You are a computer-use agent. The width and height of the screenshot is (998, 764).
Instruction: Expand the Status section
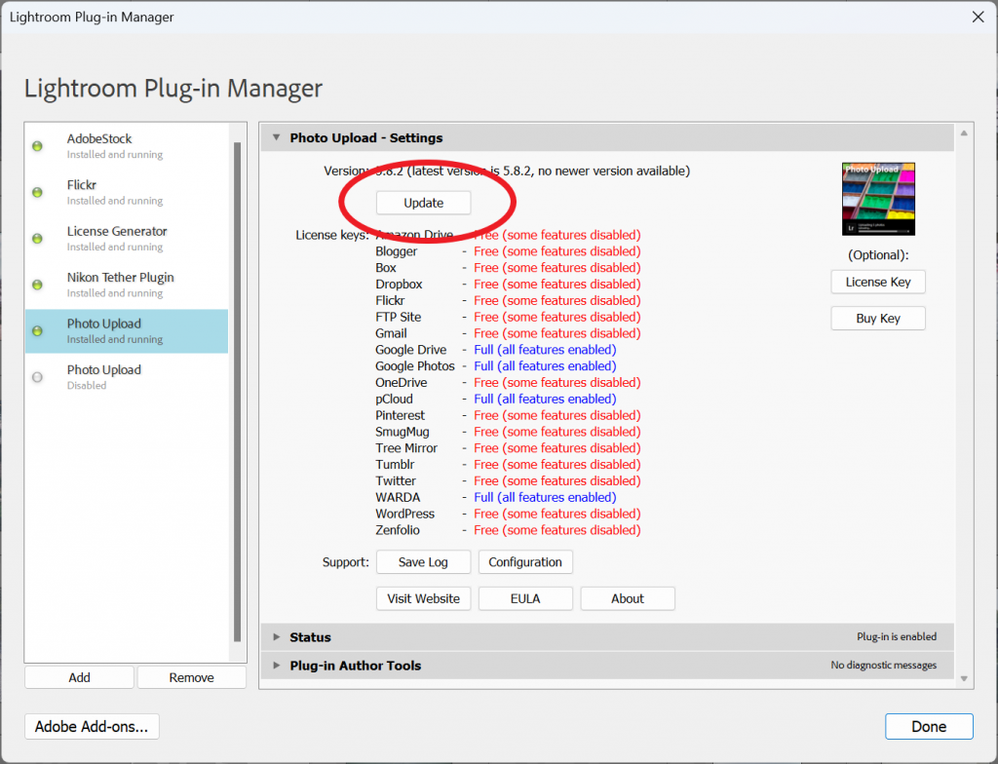pyautogui.click(x=277, y=637)
